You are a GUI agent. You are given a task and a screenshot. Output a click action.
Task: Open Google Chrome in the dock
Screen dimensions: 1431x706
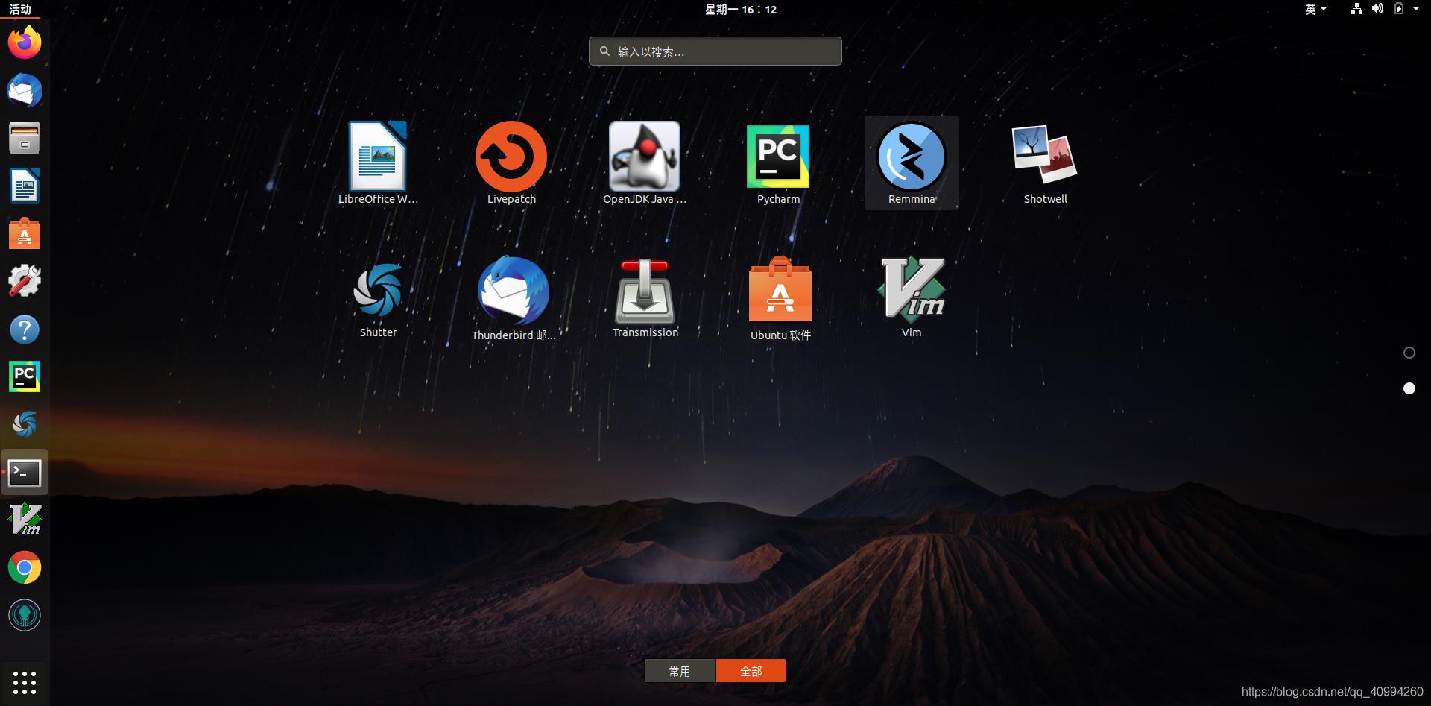[x=25, y=567]
